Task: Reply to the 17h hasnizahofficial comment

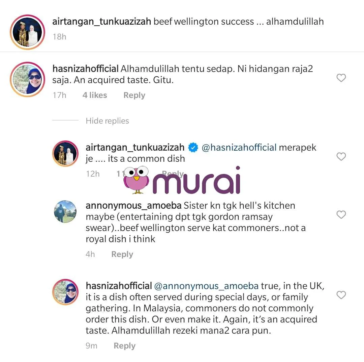Action: click(x=134, y=95)
